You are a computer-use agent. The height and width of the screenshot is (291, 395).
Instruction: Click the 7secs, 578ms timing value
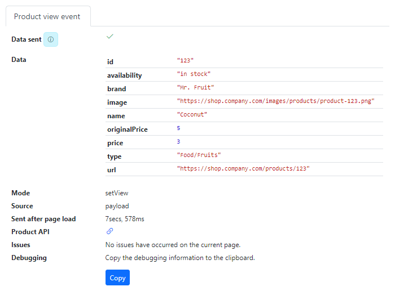point(125,219)
